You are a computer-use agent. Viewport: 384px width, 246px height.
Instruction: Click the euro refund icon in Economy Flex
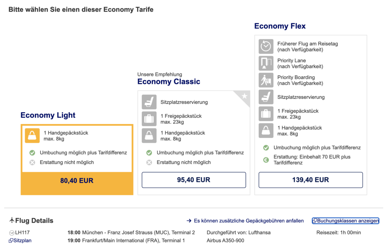pos(266,160)
